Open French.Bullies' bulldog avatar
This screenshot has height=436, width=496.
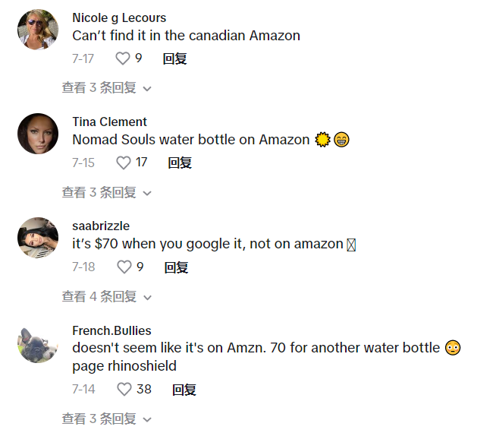(37, 346)
